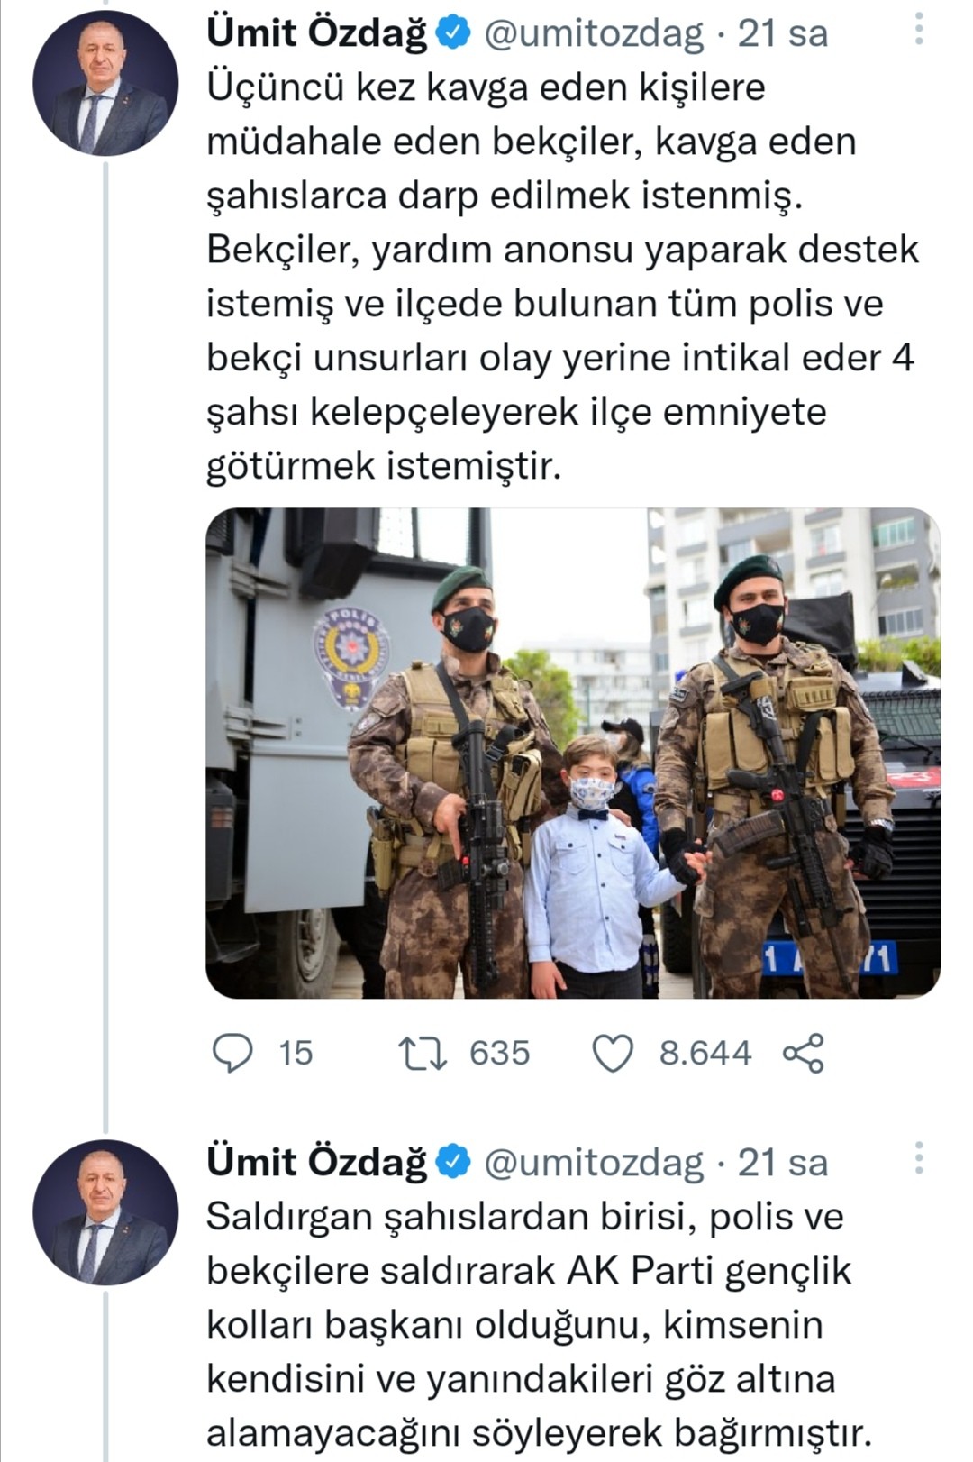The width and height of the screenshot is (973, 1462).
Task: Open the attached photo of officers with child
Action: (573, 753)
